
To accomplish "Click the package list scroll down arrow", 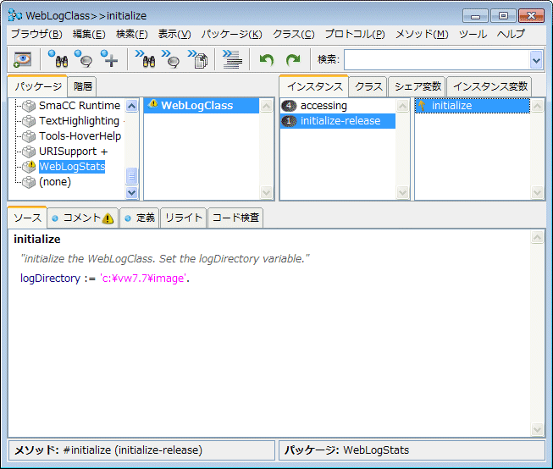I will tap(132, 192).
